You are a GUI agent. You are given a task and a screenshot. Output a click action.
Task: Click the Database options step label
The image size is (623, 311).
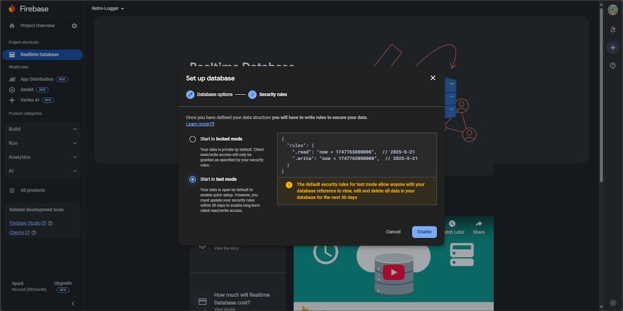coord(215,94)
